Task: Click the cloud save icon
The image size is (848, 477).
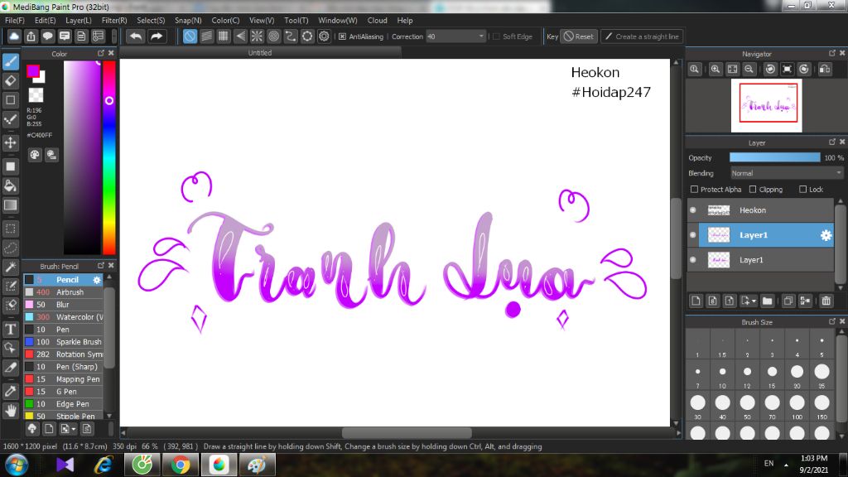Action: pyautogui.click(x=14, y=36)
